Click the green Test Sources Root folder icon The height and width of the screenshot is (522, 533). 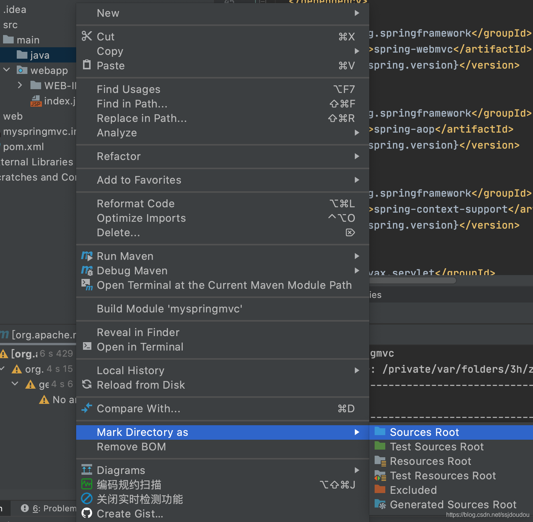[380, 446]
